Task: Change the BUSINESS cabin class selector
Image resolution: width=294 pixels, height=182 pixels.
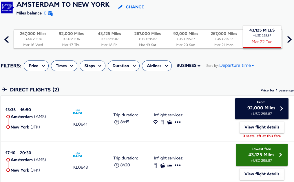Action: pos(188,66)
